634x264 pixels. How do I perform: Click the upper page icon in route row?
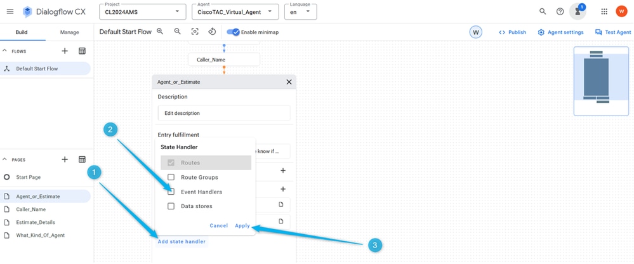281,204
